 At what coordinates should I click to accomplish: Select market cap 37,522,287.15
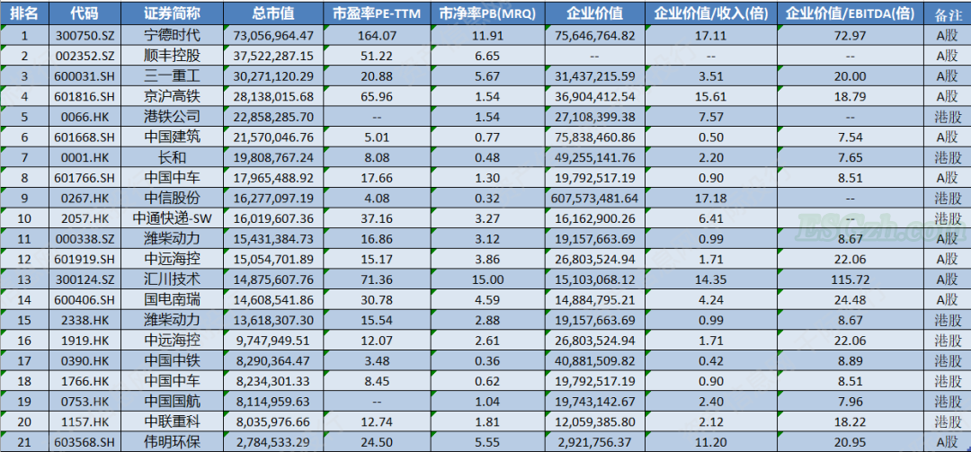(x=273, y=56)
